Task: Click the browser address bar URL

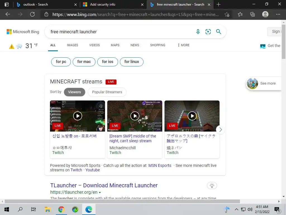Action: click(135, 15)
